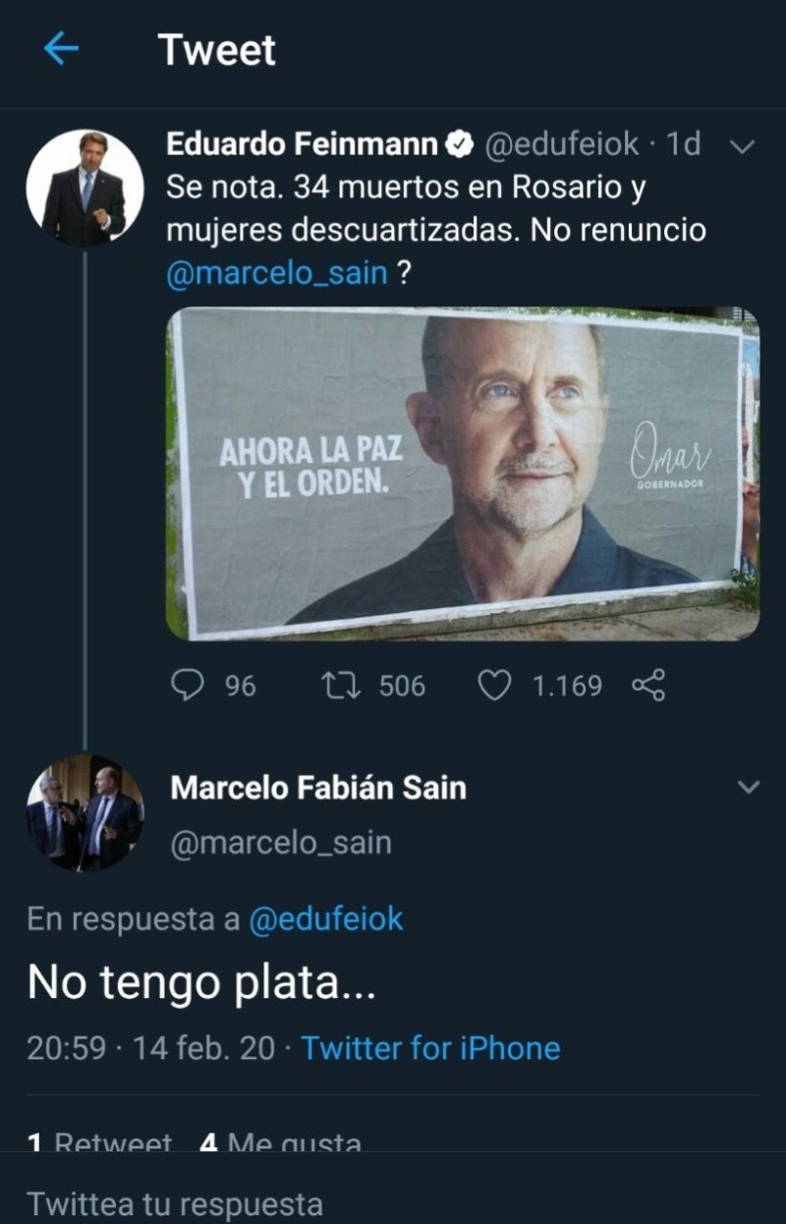Open reply icon on Feinmann's tweet

point(188,685)
